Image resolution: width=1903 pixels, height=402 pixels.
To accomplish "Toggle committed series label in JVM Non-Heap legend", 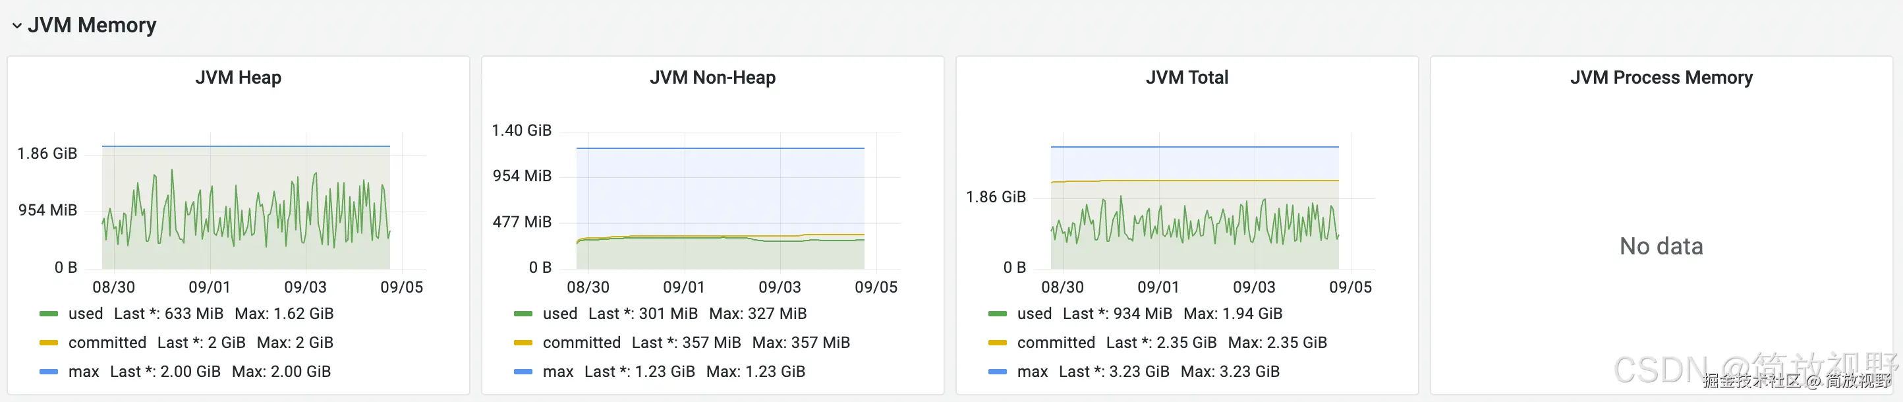I will point(581,343).
